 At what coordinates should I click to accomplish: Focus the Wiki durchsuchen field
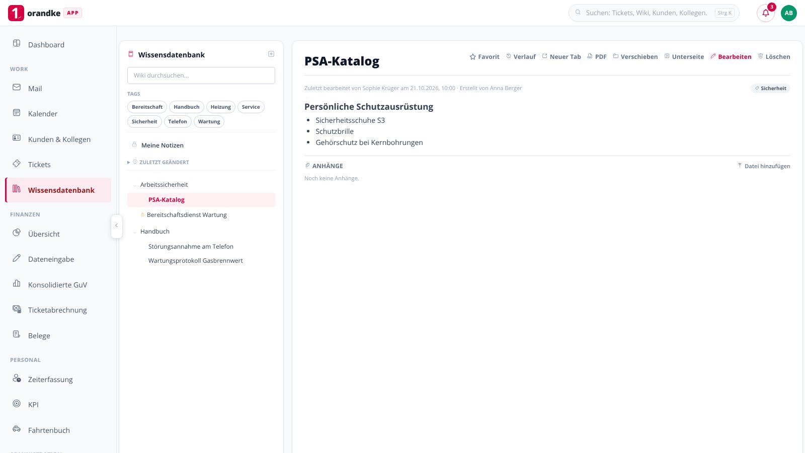pos(201,75)
